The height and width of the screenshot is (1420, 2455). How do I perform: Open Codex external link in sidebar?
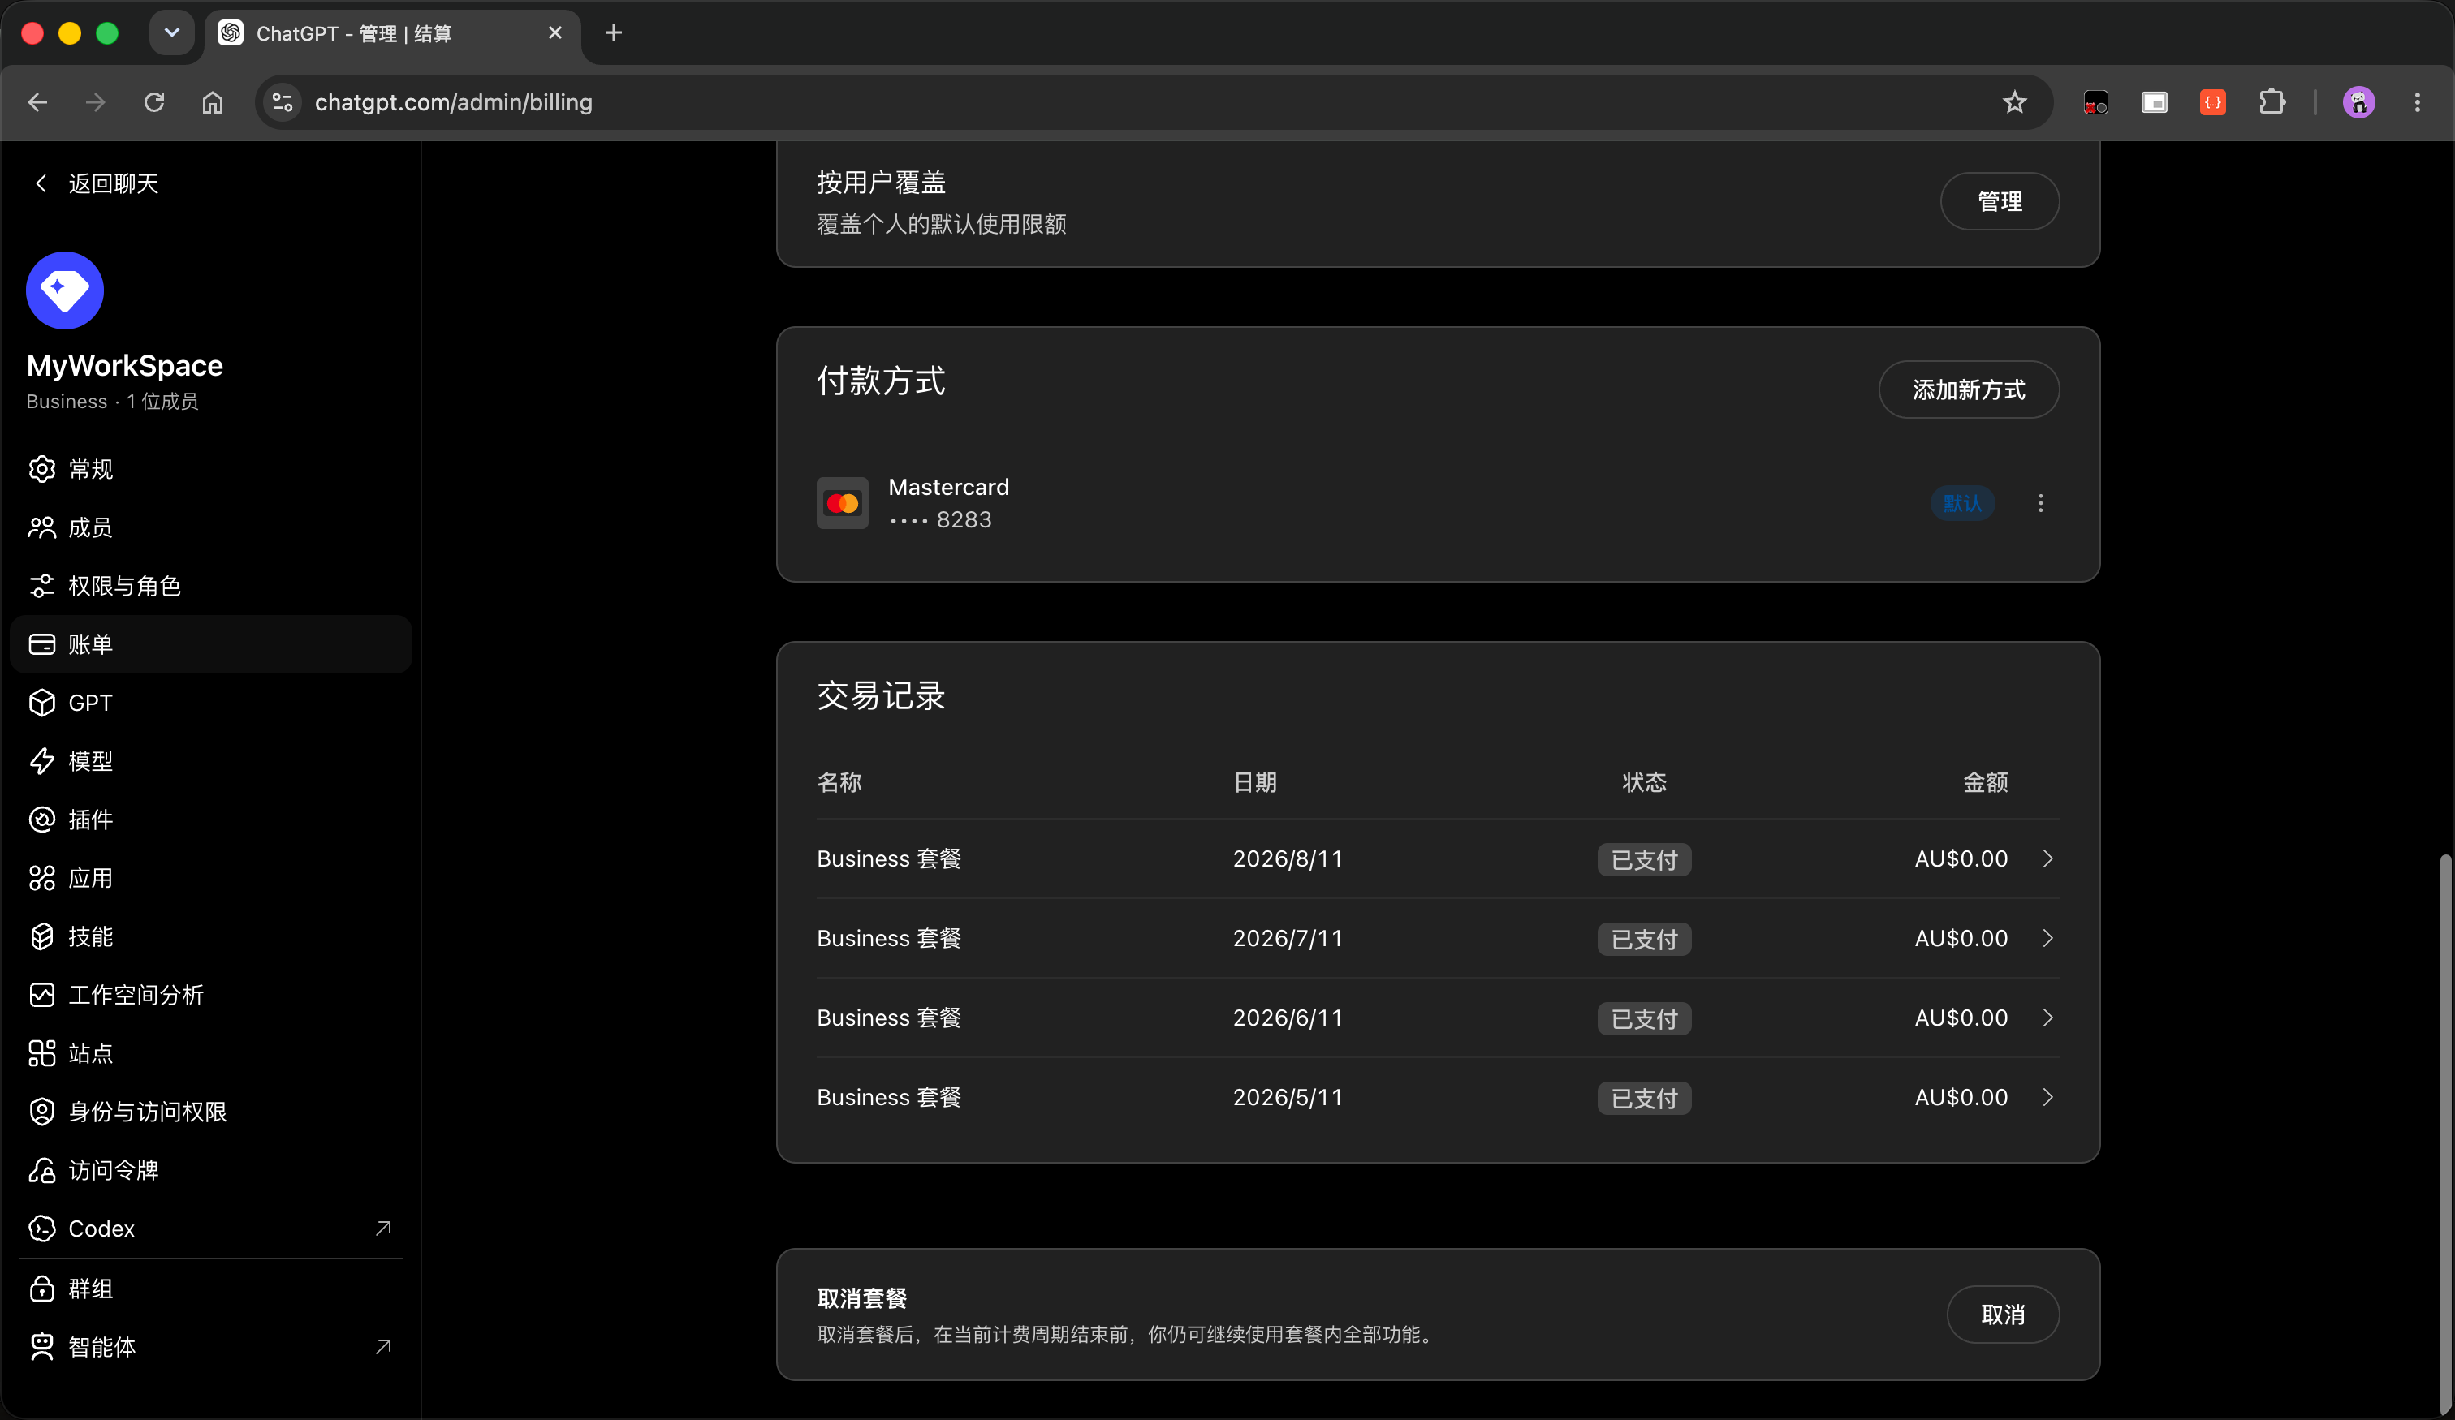pyautogui.click(x=210, y=1229)
